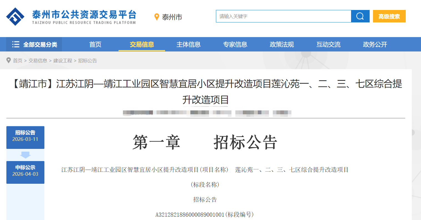Click the keyword search input field

coord(283,16)
